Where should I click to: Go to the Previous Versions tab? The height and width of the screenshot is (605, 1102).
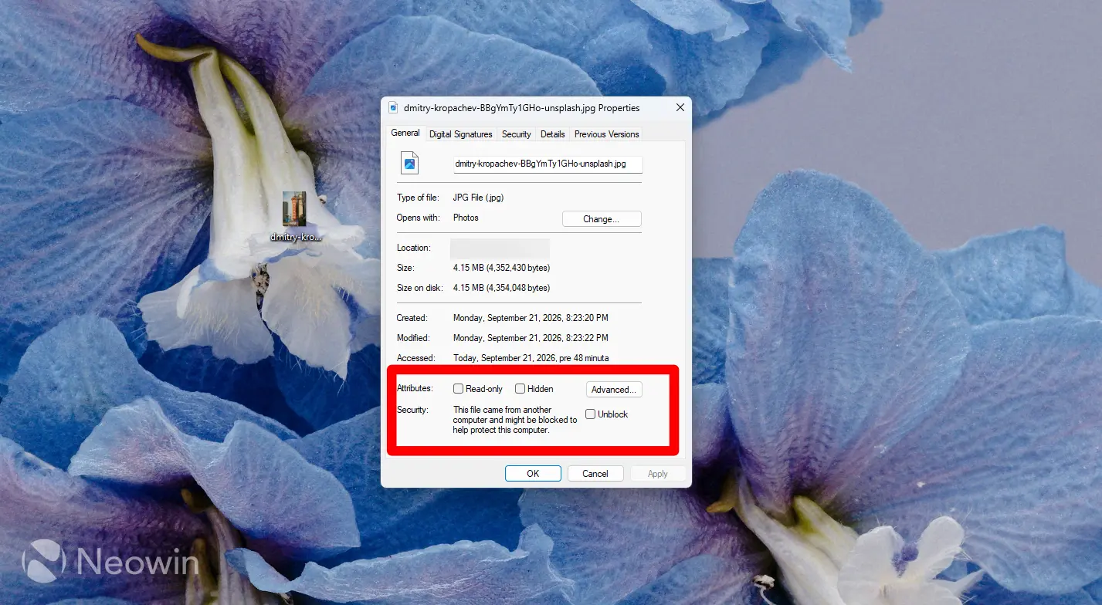(607, 134)
